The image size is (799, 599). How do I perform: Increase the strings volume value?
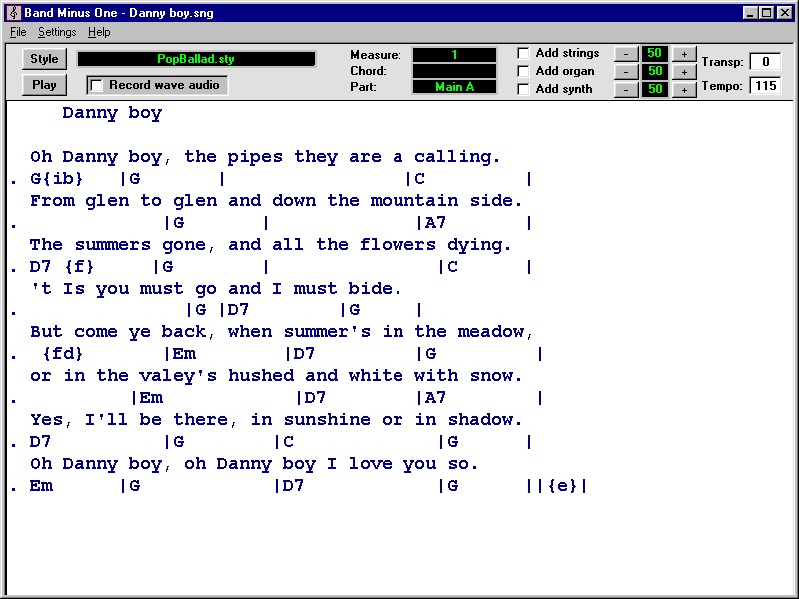pos(685,53)
